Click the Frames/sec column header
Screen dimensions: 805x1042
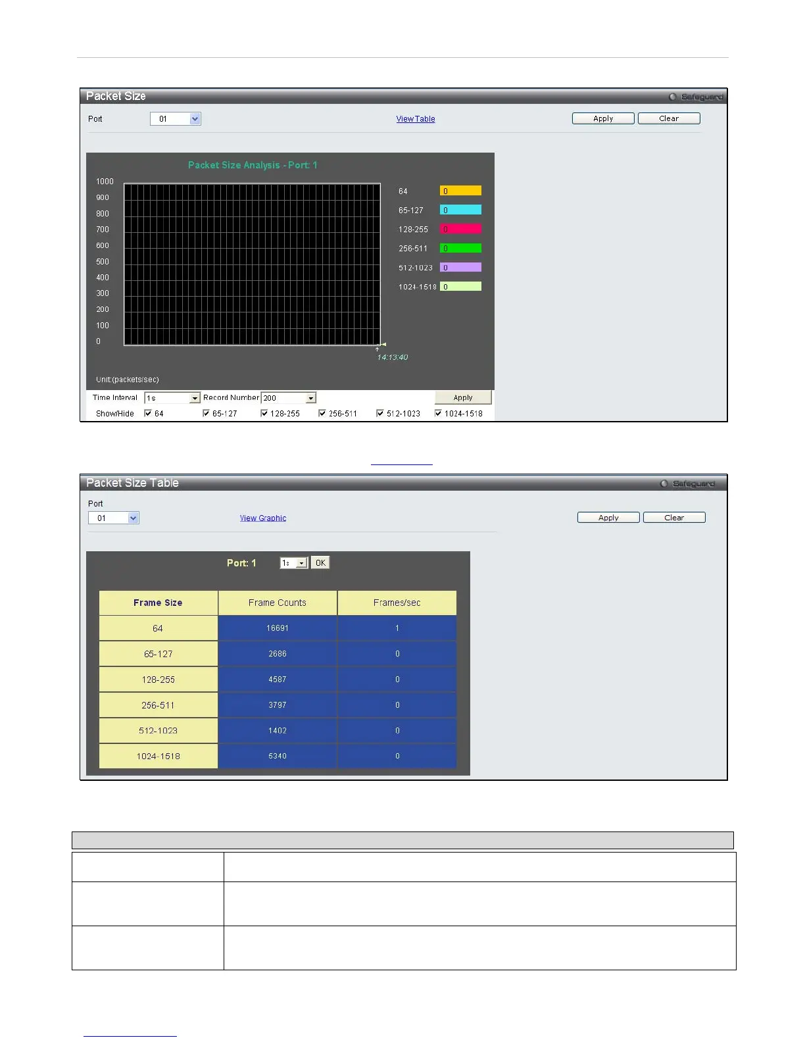397,603
